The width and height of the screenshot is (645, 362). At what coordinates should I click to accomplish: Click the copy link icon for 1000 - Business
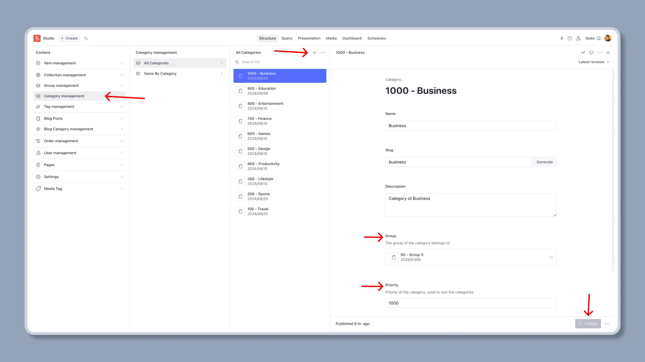(x=583, y=53)
